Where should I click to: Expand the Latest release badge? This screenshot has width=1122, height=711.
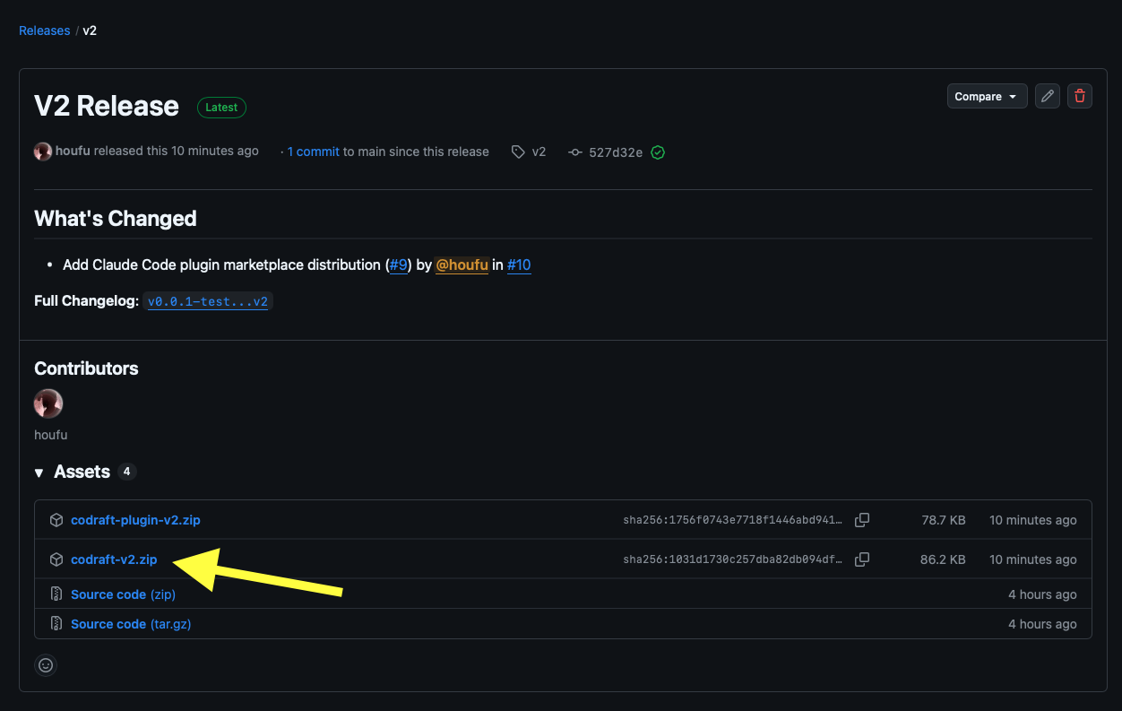[221, 107]
